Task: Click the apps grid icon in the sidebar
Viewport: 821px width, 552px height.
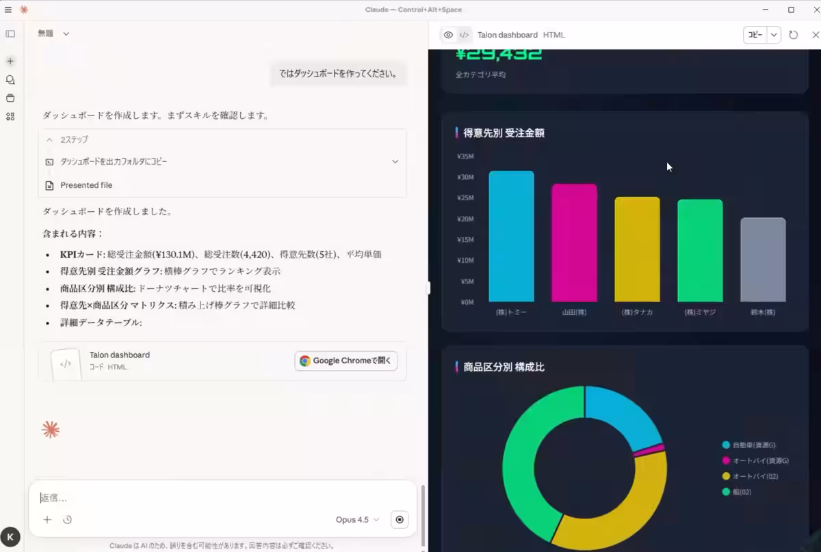Action: [10, 116]
